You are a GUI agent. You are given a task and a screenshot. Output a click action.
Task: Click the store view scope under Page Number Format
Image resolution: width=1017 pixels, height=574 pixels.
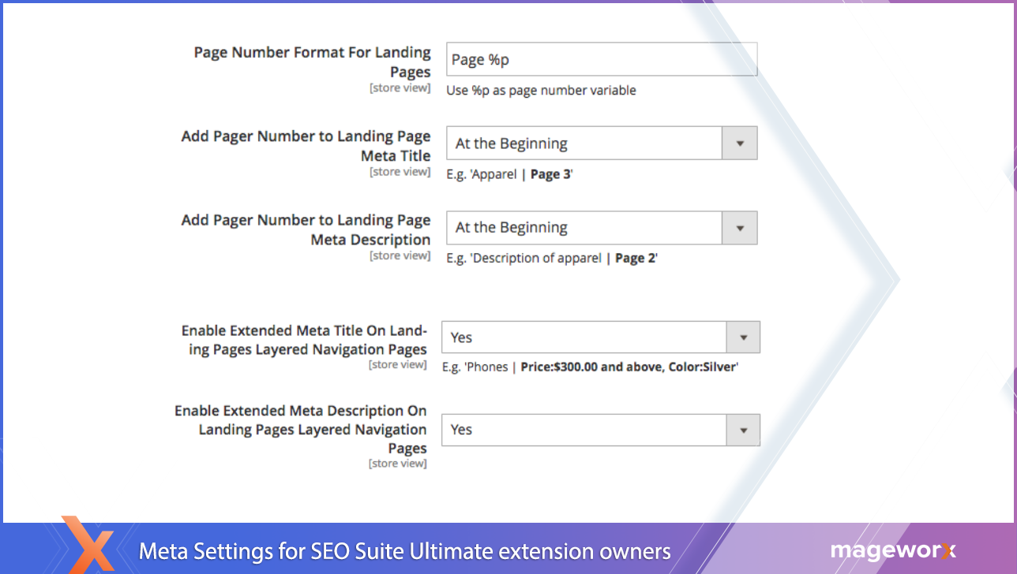coord(400,88)
